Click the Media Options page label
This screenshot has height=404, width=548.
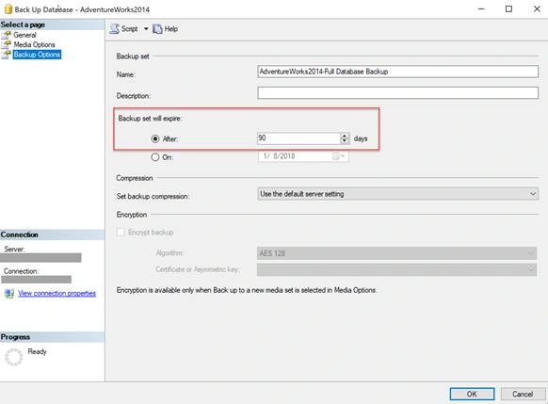(x=34, y=44)
